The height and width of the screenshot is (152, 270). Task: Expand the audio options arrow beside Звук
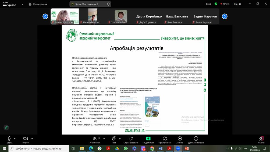click(x=15, y=138)
